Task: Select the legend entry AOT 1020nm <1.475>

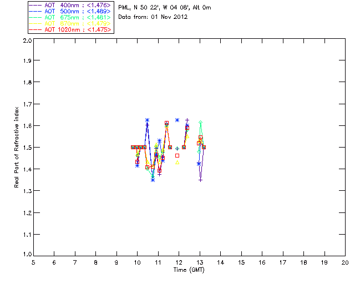Action: 70,29
